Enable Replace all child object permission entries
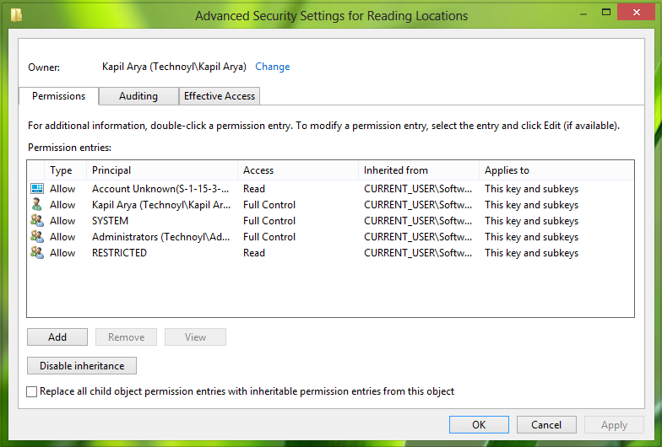 tap(32, 391)
